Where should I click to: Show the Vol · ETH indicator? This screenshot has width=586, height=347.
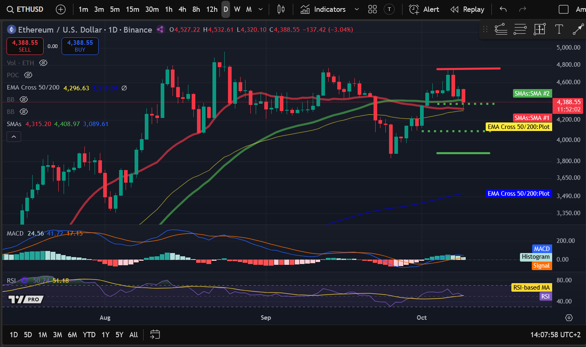pos(43,63)
